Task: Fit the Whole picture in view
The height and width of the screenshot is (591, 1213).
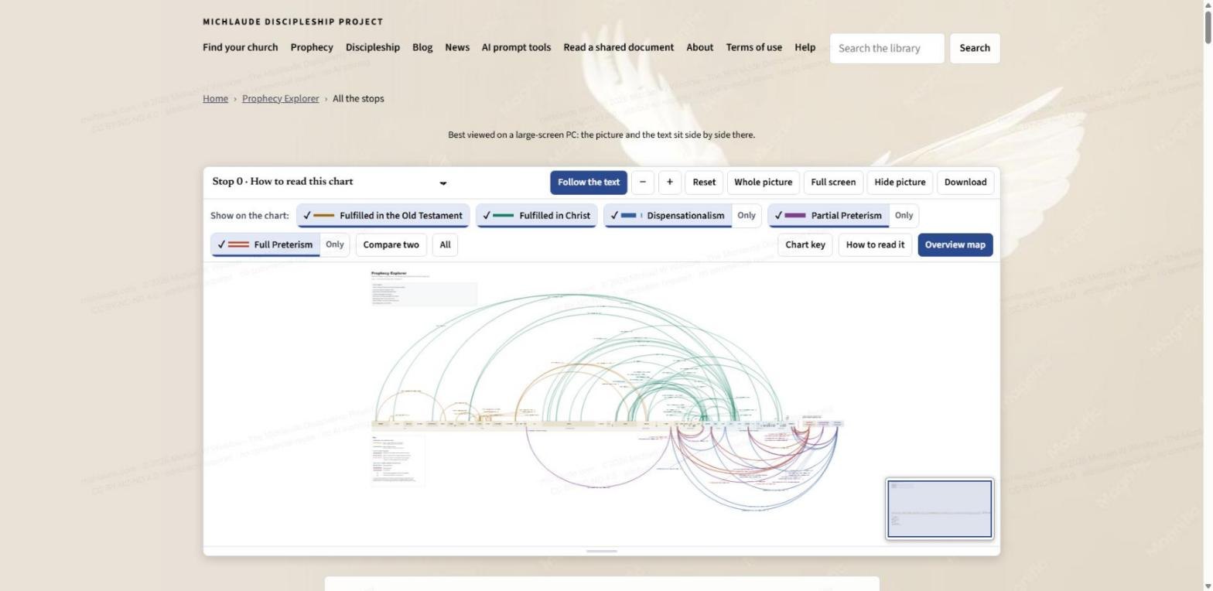Action: (x=763, y=183)
